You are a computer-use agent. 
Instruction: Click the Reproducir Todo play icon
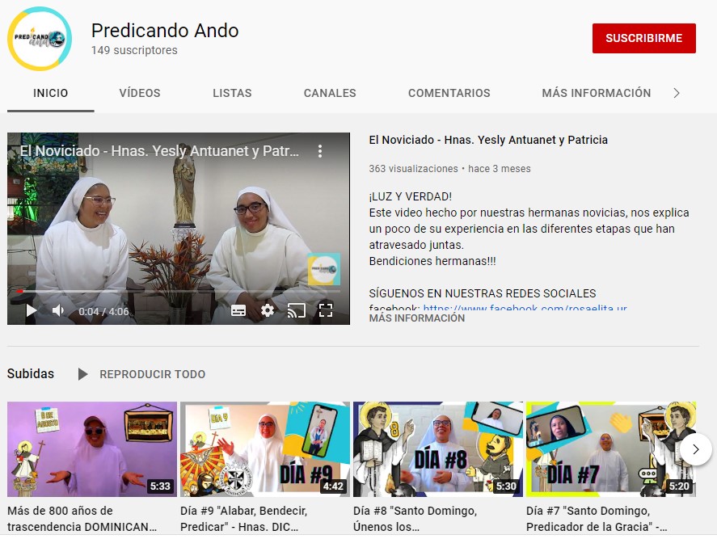coord(82,374)
